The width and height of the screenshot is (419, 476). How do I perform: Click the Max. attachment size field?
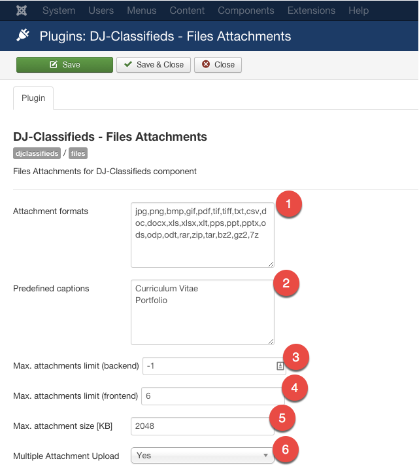click(x=202, y=426)
